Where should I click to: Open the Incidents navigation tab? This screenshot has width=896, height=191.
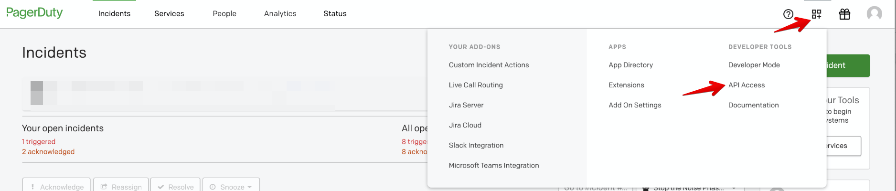114,14
